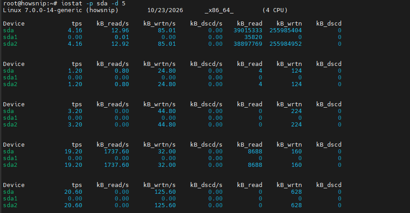Select the kB_read/s value '12.92'
Screen dimensions: 410x213
click(x=120, y=44)
